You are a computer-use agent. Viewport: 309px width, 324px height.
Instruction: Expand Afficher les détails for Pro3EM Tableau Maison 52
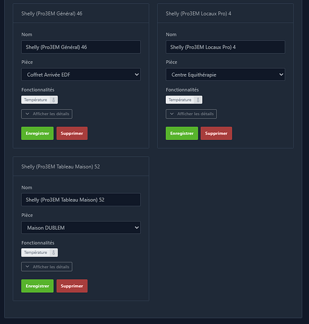[x=47, y=267]
